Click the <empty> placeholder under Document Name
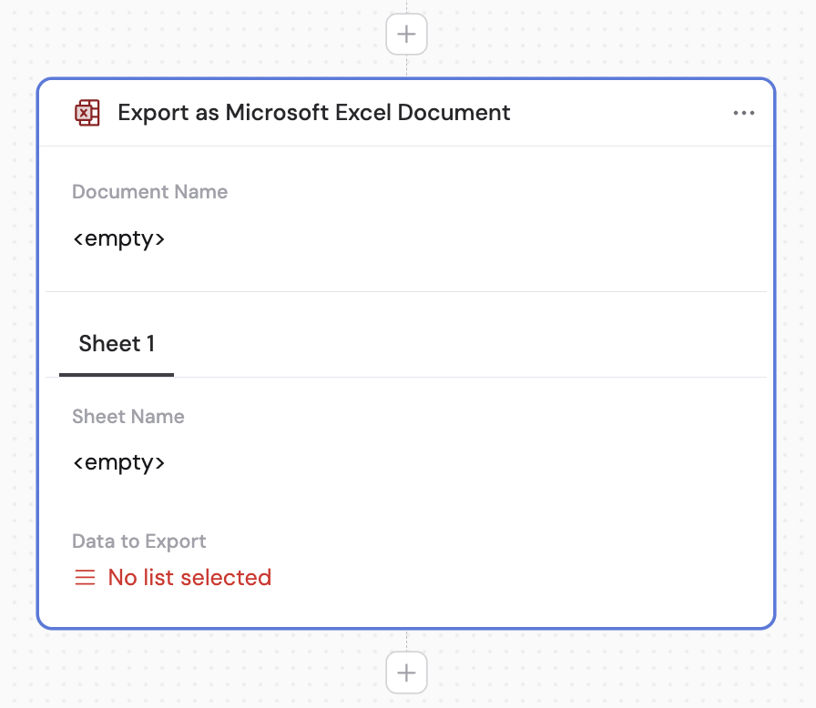 tap(119, 238)
